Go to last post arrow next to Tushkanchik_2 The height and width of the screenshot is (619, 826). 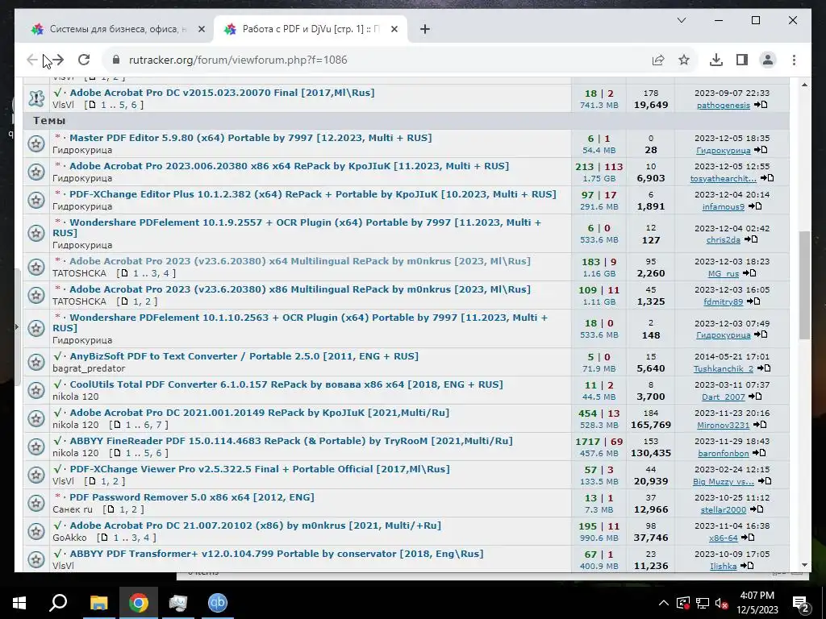pos(764,368)
